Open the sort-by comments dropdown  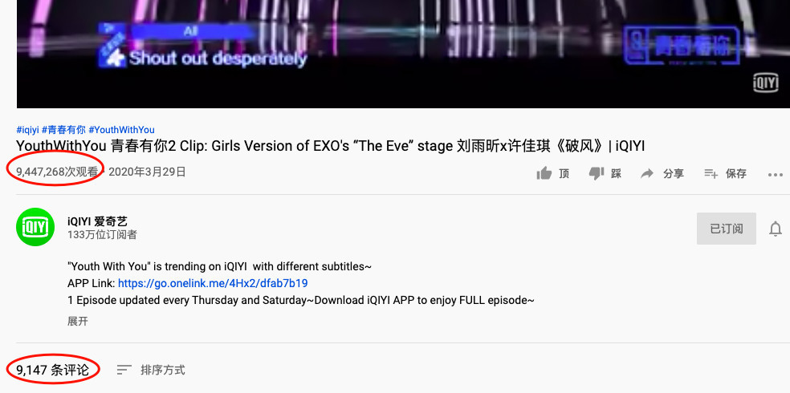151,371
